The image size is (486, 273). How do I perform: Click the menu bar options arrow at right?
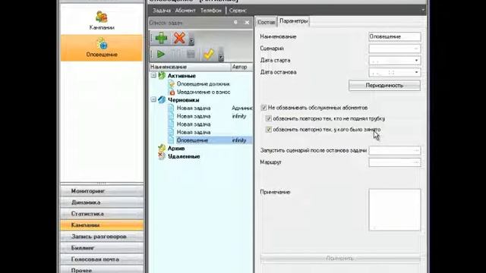423,10
